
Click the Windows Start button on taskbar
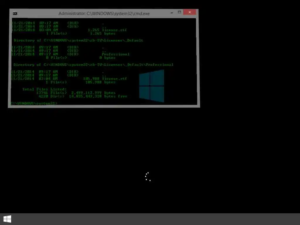pos(7,219)
